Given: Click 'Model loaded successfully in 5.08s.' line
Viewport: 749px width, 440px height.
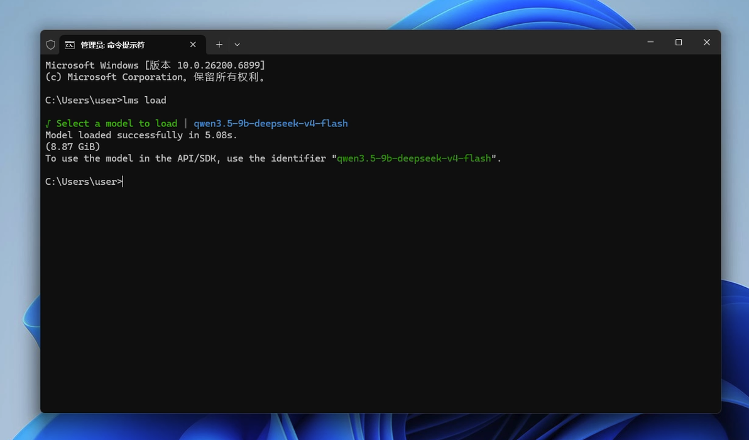Looking at the screenshot, I should click(x=141, y=135).
